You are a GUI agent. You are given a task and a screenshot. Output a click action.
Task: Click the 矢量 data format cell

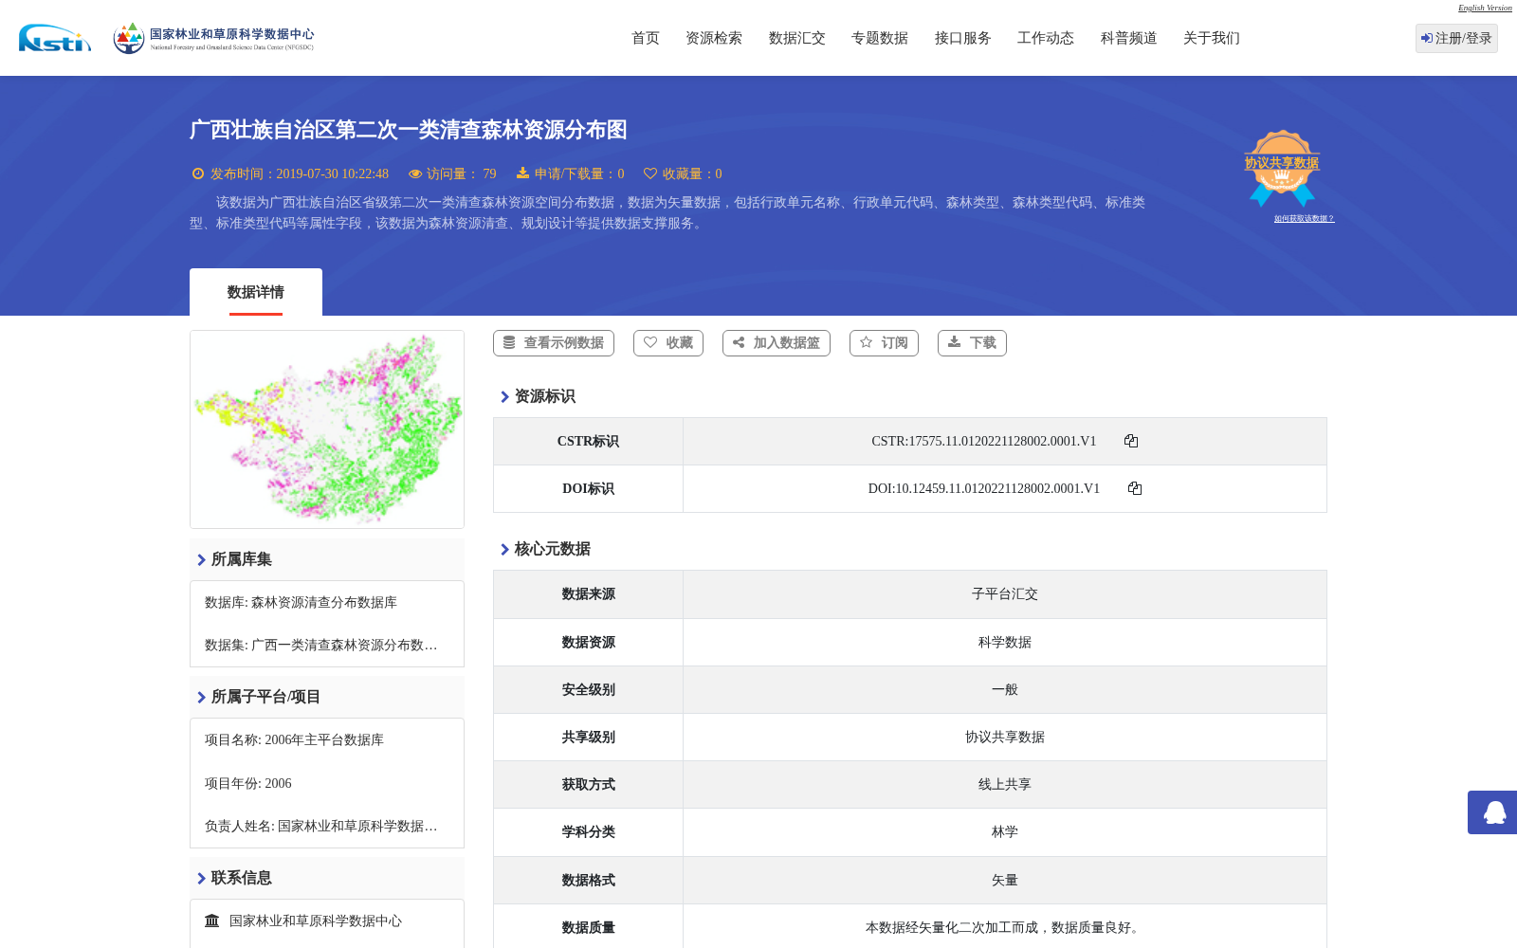(x=1005, y=880)
